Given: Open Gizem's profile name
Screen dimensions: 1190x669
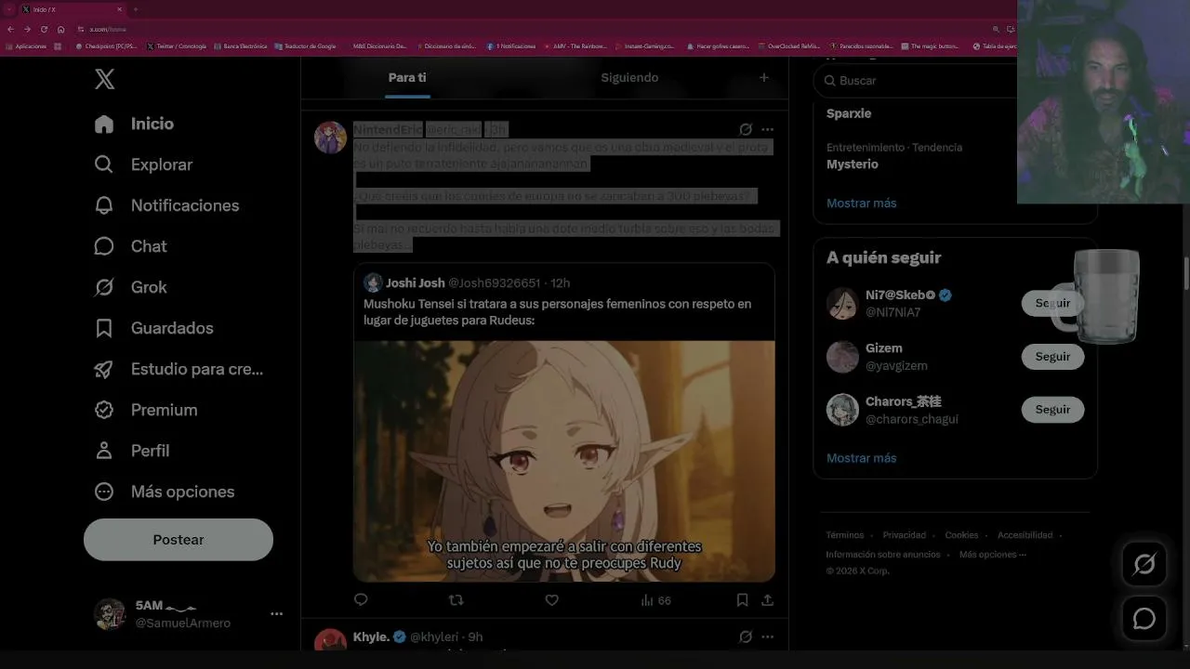Looking at the screenshot, I should (883, 348).
